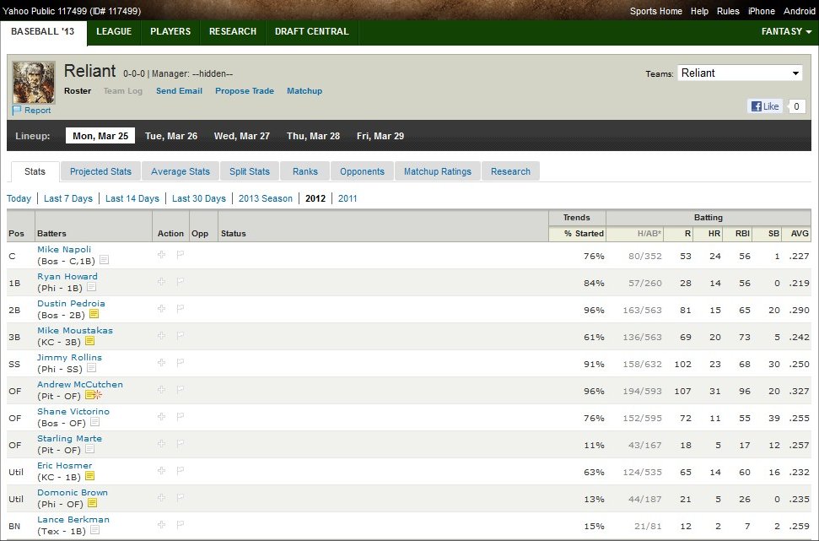Screen dimensions: 819x541
Task: Click the flag icon for Starling Marte
Action: pos(181,444)
